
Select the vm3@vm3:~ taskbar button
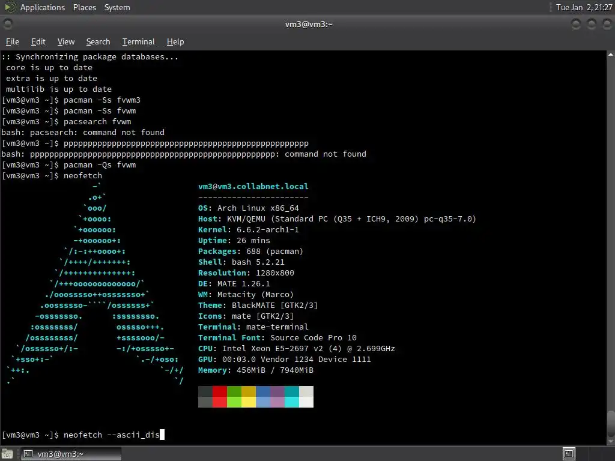[71, 454]
